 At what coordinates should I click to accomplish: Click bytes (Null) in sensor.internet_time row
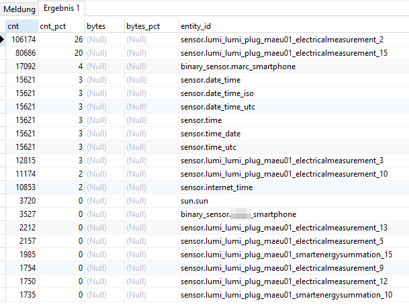click(105, 187)
